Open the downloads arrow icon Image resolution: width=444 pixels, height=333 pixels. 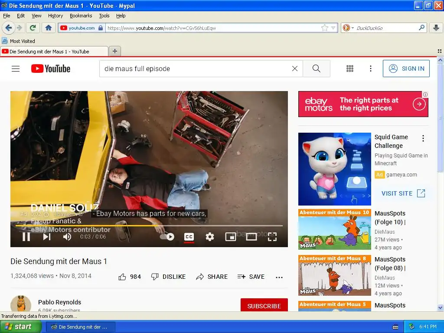[436, 28]
